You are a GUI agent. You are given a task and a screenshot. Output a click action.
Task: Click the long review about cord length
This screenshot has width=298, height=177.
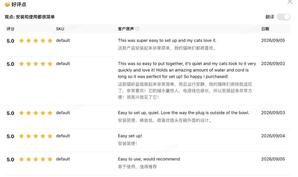[x=187, y=70]
